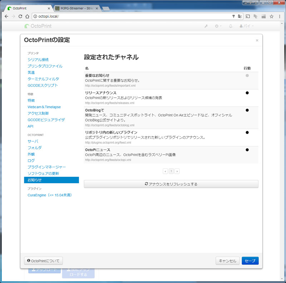Screen dimensions: 286x283
Task: Open ターミナルフィルタ settings section
Action: [43, 79]
